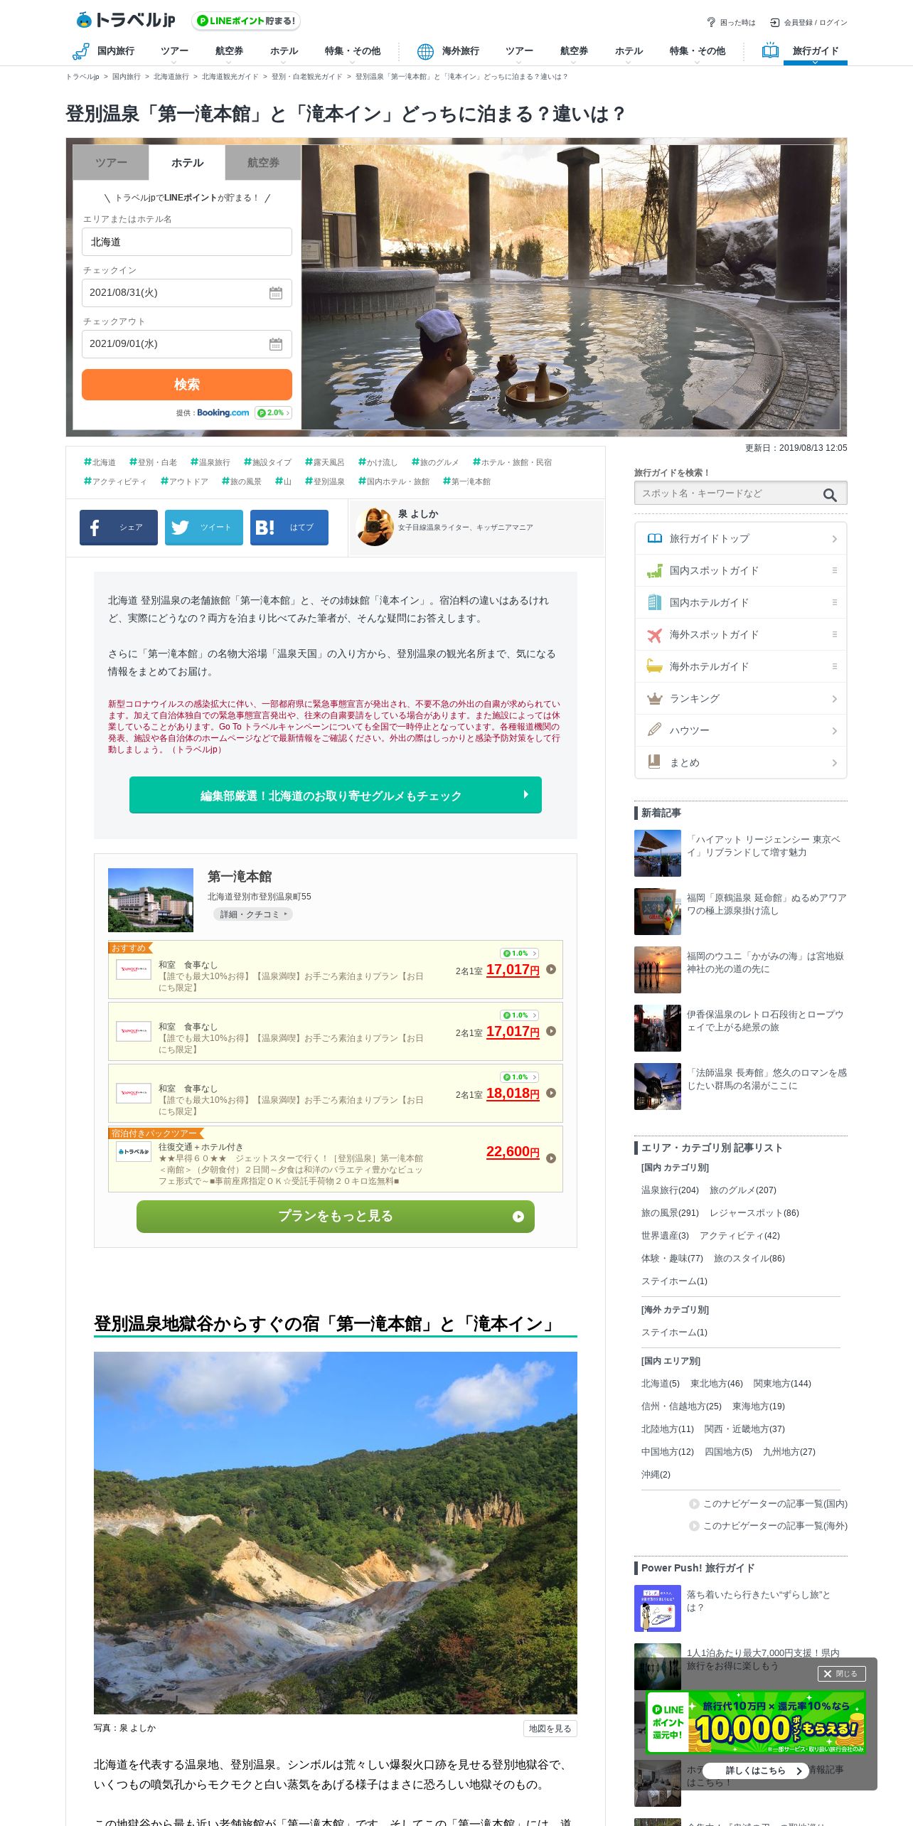Click ハウツー pencil icon
Viewport: 913px width, 1826px height.
click(654, 730)
